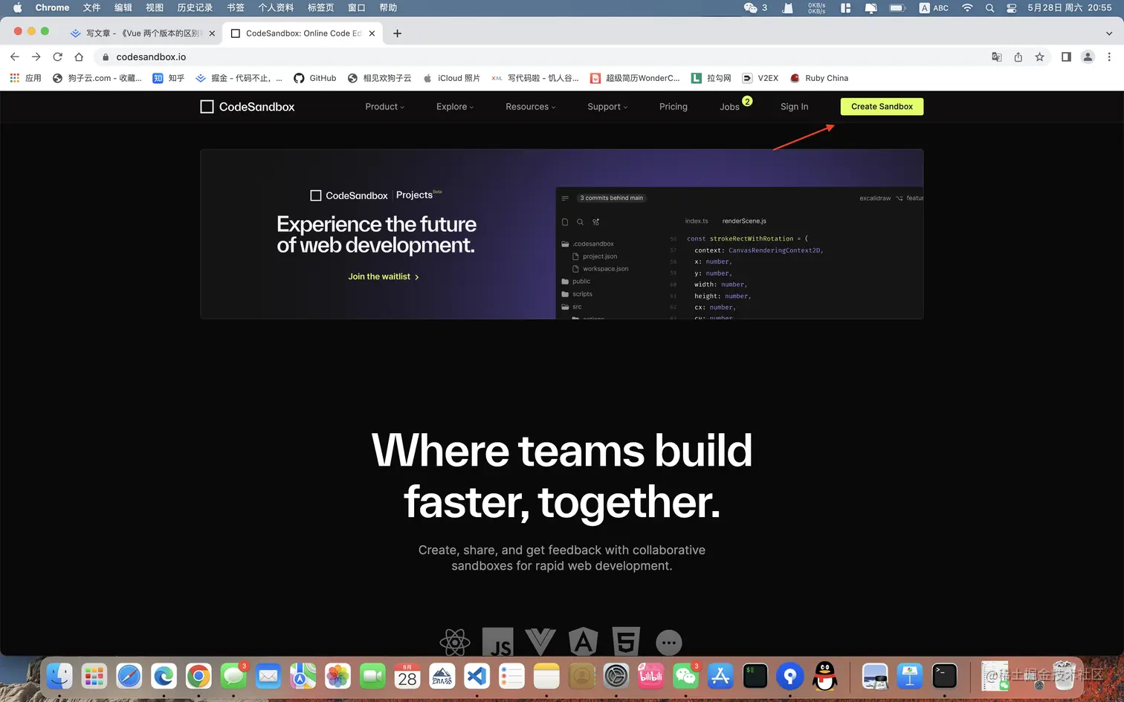Click the CodeSandbox logo in the navbar

click(248, 107)
